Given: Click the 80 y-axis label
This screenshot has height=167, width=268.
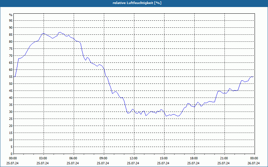Looking at the screenshot, I should click(x=11, y=41).
